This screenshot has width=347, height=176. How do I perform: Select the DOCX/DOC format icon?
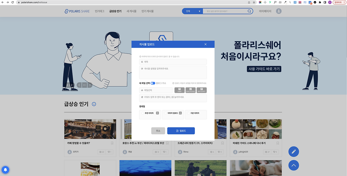(190, 90)
